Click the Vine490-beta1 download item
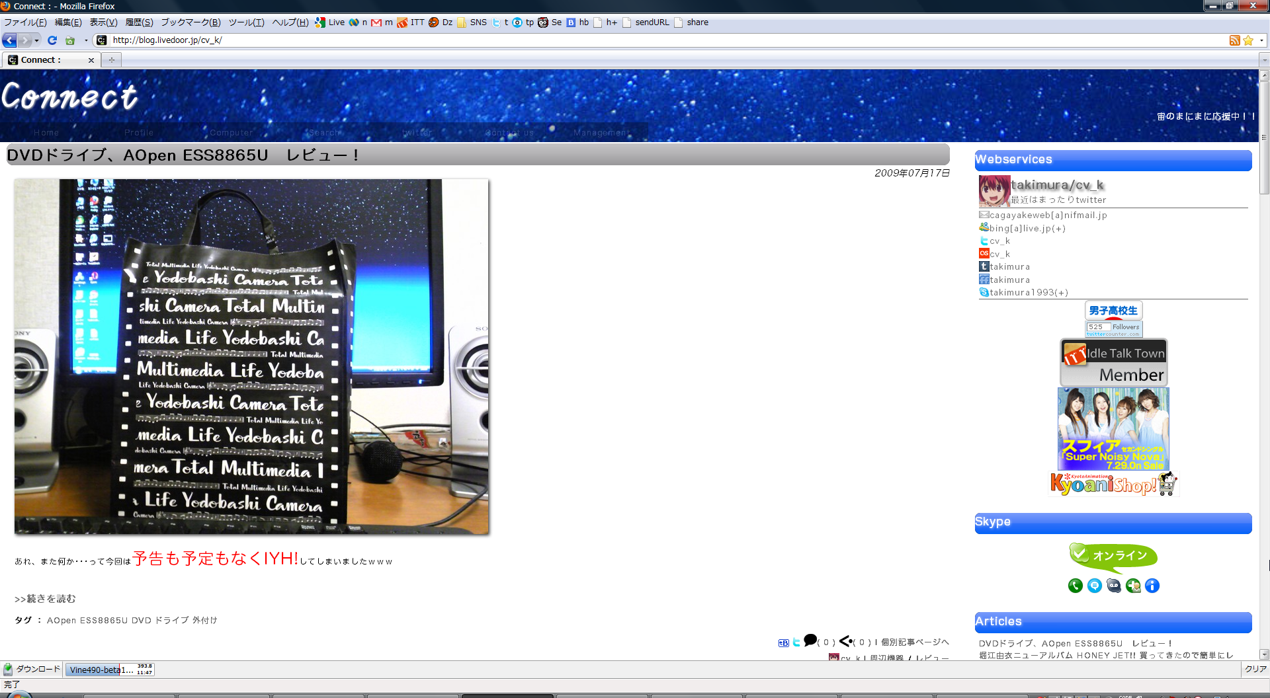The image size is (1270, 698). (x=110, y=670)
